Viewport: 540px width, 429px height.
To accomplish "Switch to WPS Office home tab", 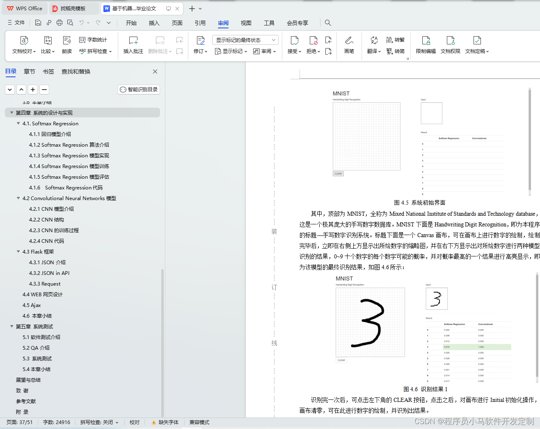I will (25, 9).
